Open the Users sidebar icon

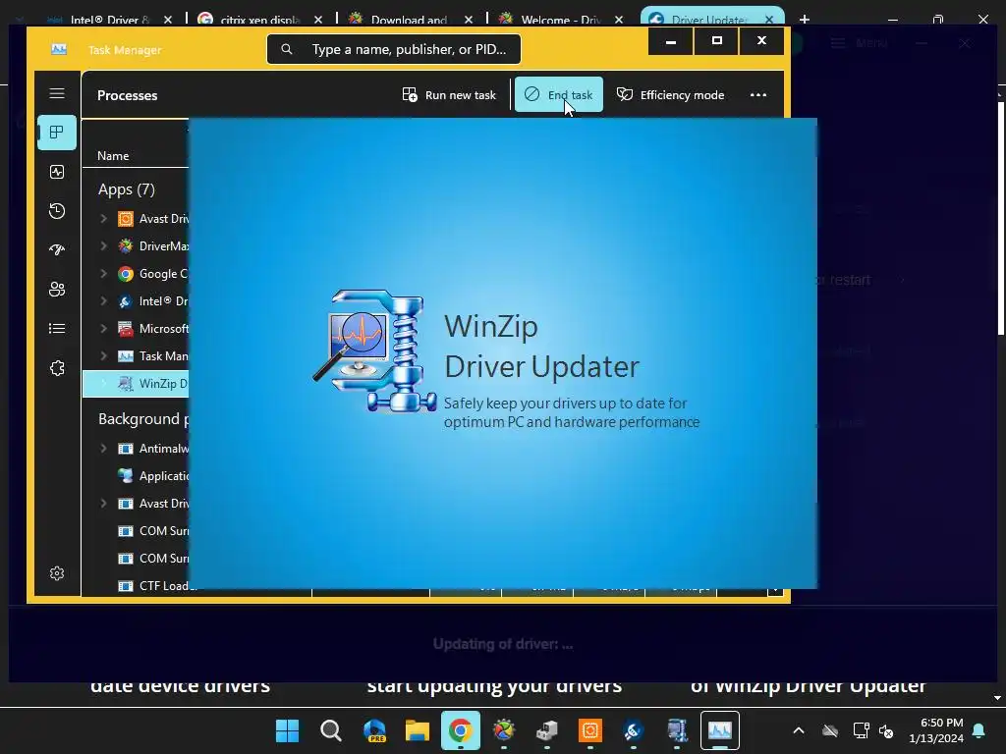pyautogui.click(x=57, y=290)
